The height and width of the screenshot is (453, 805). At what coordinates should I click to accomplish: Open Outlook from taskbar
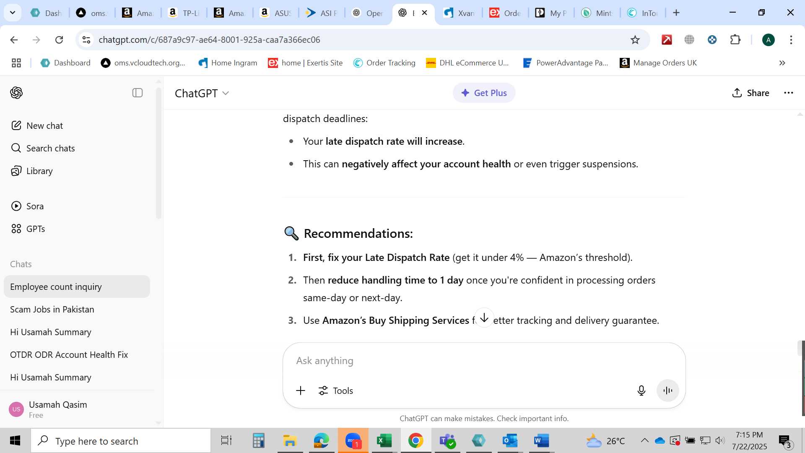tap(510, 440)
